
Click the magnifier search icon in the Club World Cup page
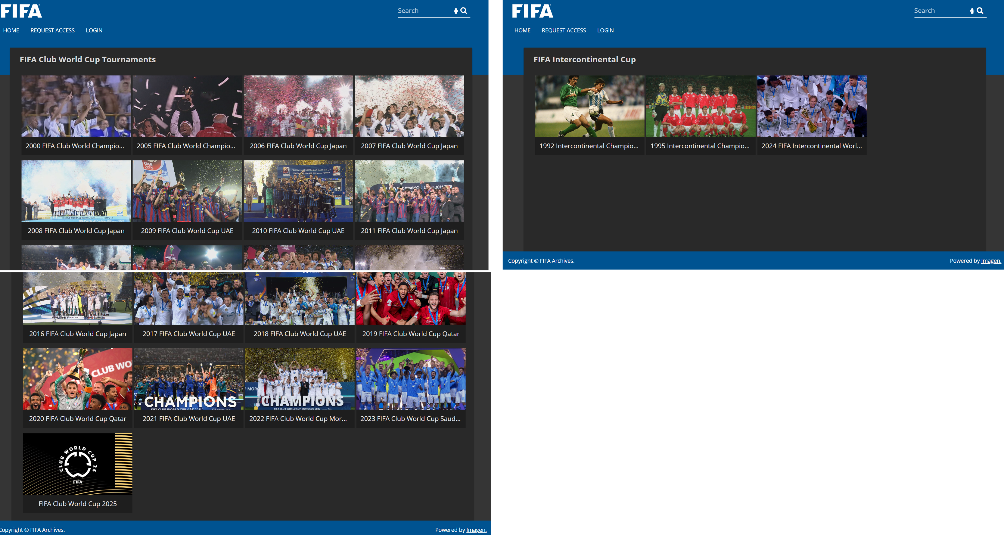[x=464, y=11]
